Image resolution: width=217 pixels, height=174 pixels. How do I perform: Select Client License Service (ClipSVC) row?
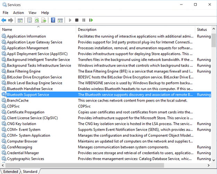(106, 118)
